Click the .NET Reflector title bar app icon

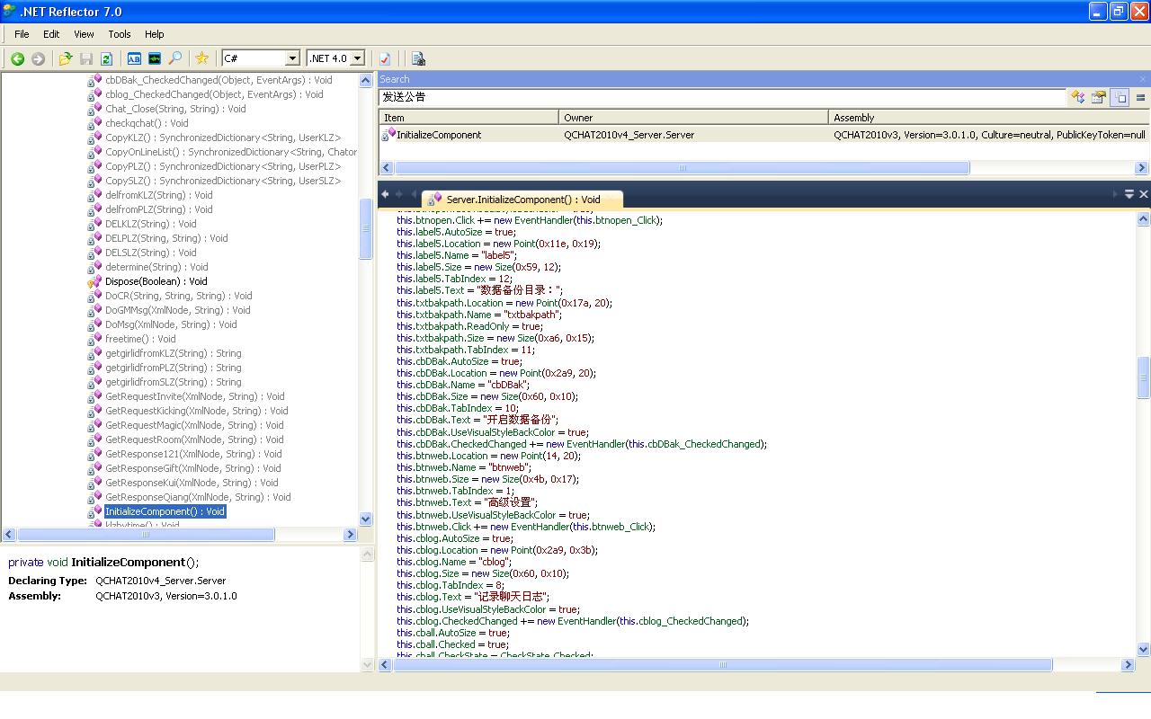point(10,12)
